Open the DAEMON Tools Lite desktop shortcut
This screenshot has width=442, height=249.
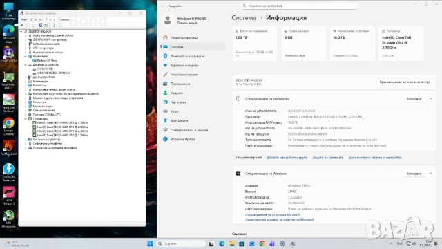(8, 172)
